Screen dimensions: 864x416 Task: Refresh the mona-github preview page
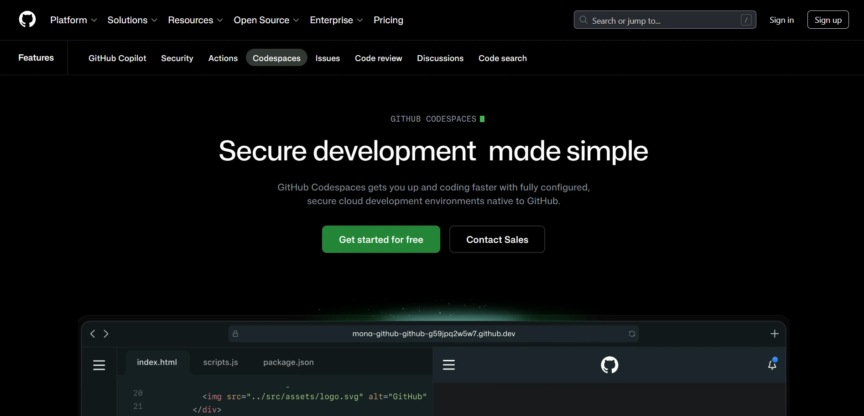631,334
